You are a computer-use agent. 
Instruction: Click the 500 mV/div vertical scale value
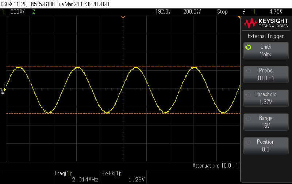(x=18, y=12)
